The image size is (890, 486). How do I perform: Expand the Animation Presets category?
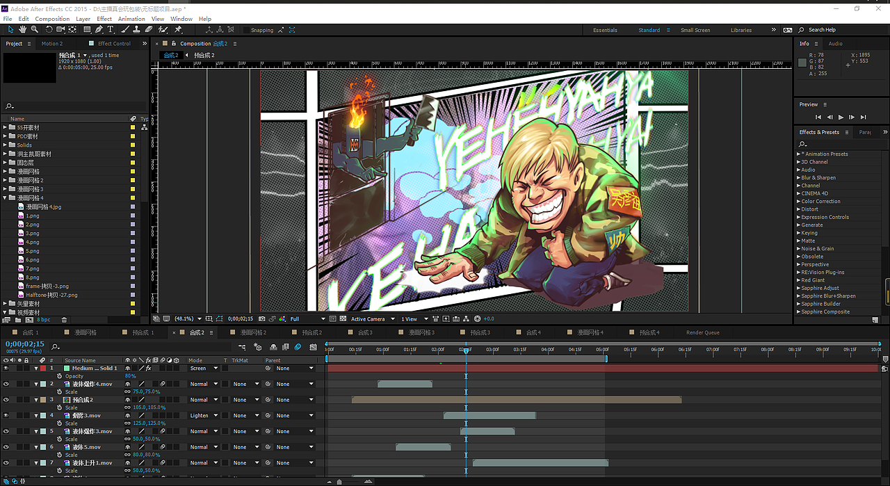click(798, 154)
